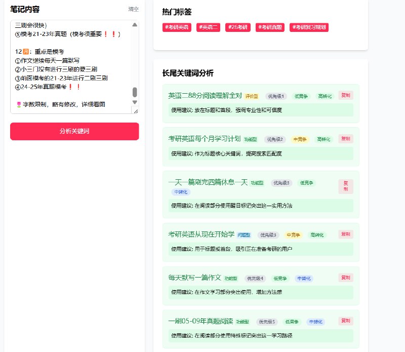Copy keyword 每天默写一篇作文
This screenshot has width=405, height=352.
point(346,278)
